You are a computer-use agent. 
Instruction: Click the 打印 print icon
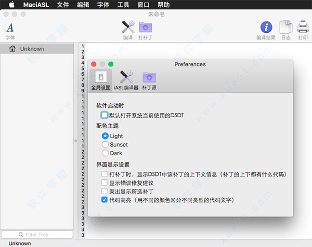(x=303, y=30)
